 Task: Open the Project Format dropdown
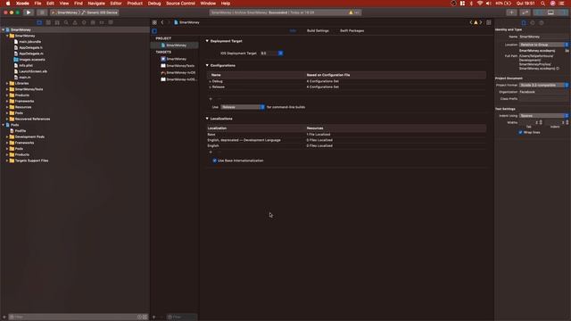(543, 86)
